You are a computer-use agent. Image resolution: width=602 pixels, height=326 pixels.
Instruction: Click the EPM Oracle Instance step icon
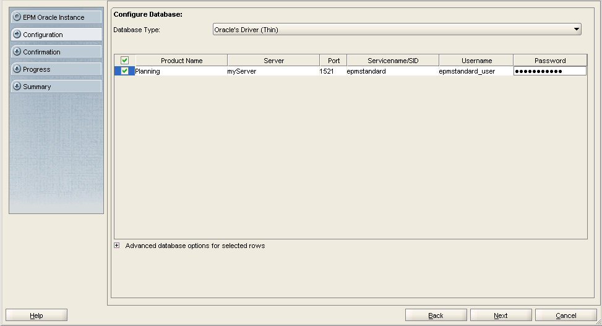click(17, 17)
